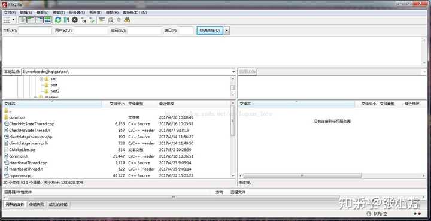Screen dimensions: 431x221
Task: Toggle the transfer queue display icon
Action: click(48, 20)
